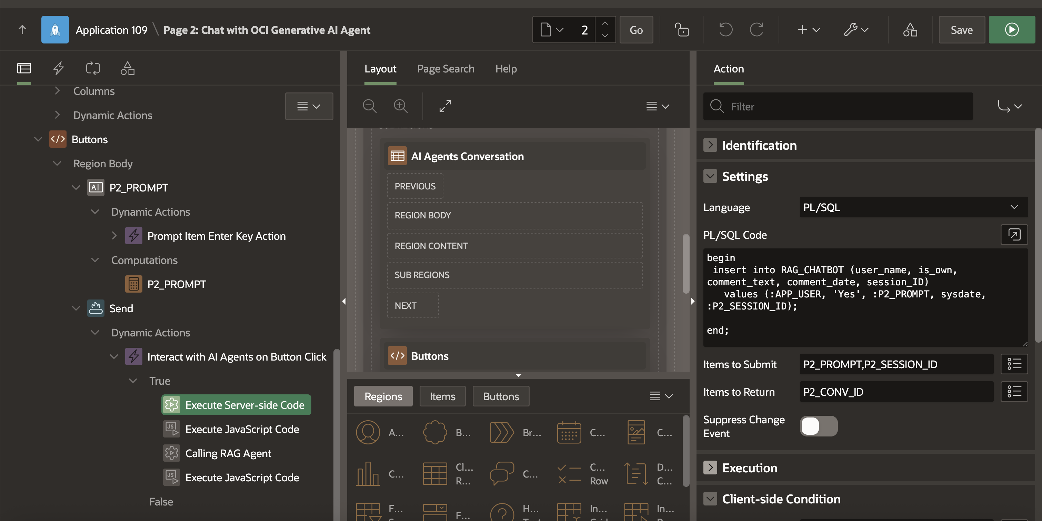Zoom in the layout view

(400, 106)
